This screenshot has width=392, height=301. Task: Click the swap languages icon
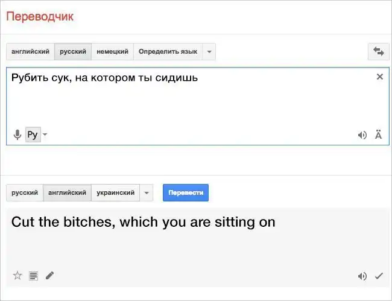pyautogui.click(x=379, y=52)
